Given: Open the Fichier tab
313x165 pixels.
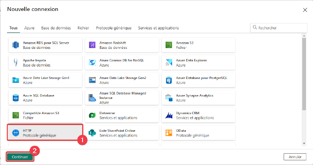Looking at the screenshot, I should (x=83, y=28).
